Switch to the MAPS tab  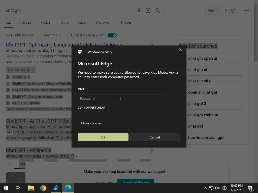coord(64,23)
